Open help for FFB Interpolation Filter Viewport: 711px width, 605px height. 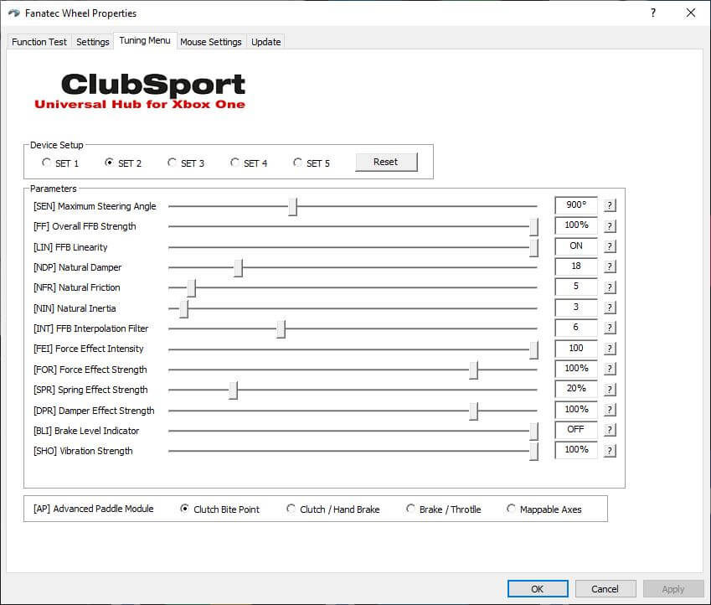(x=610, y=328)
